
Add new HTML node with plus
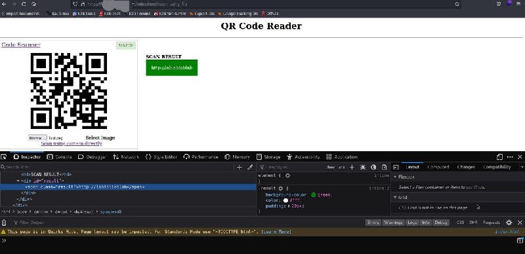[239, 167]
